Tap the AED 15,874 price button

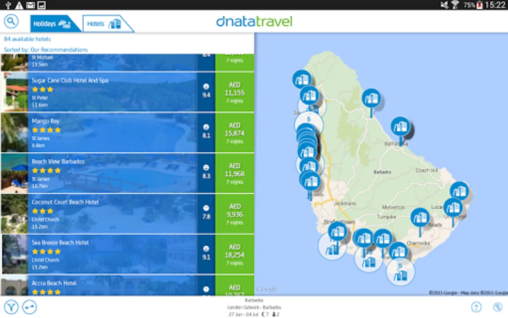pyautogui.click(x=235, y=132)
